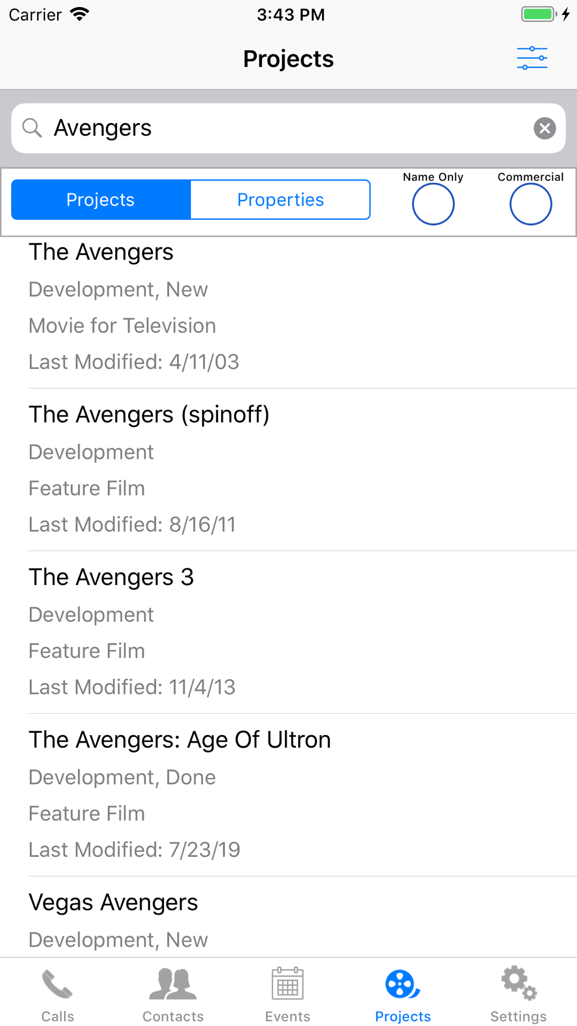577x1026 pixels.
Task: Open The Avengers project
Action: click(x=288, y=306)
